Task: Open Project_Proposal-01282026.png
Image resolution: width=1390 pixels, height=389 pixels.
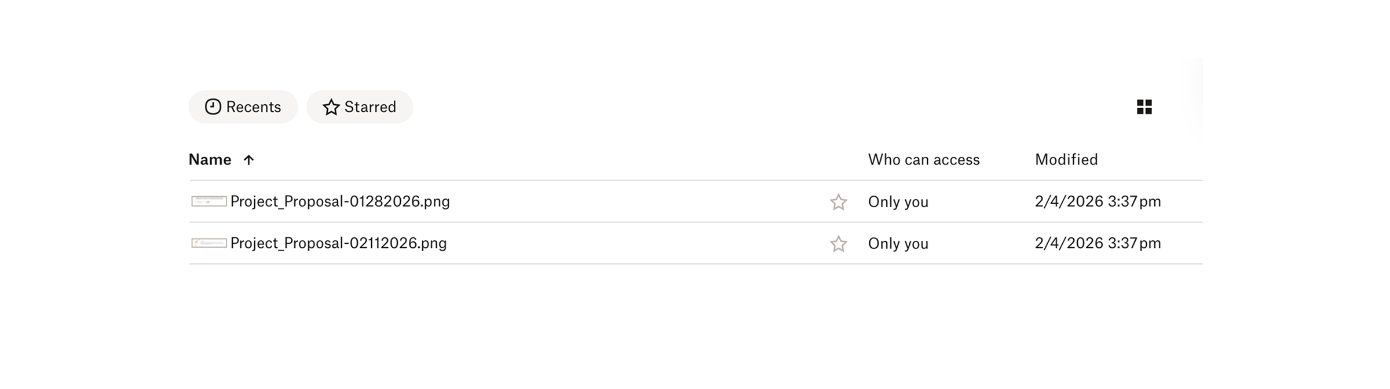Action: coord(341,201)
